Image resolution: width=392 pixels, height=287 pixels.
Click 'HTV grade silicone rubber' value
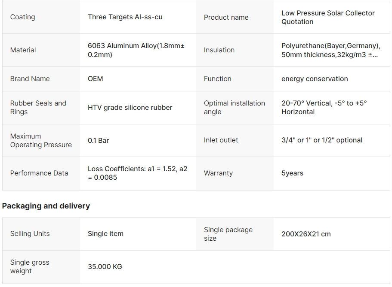[x=130, y=108]
